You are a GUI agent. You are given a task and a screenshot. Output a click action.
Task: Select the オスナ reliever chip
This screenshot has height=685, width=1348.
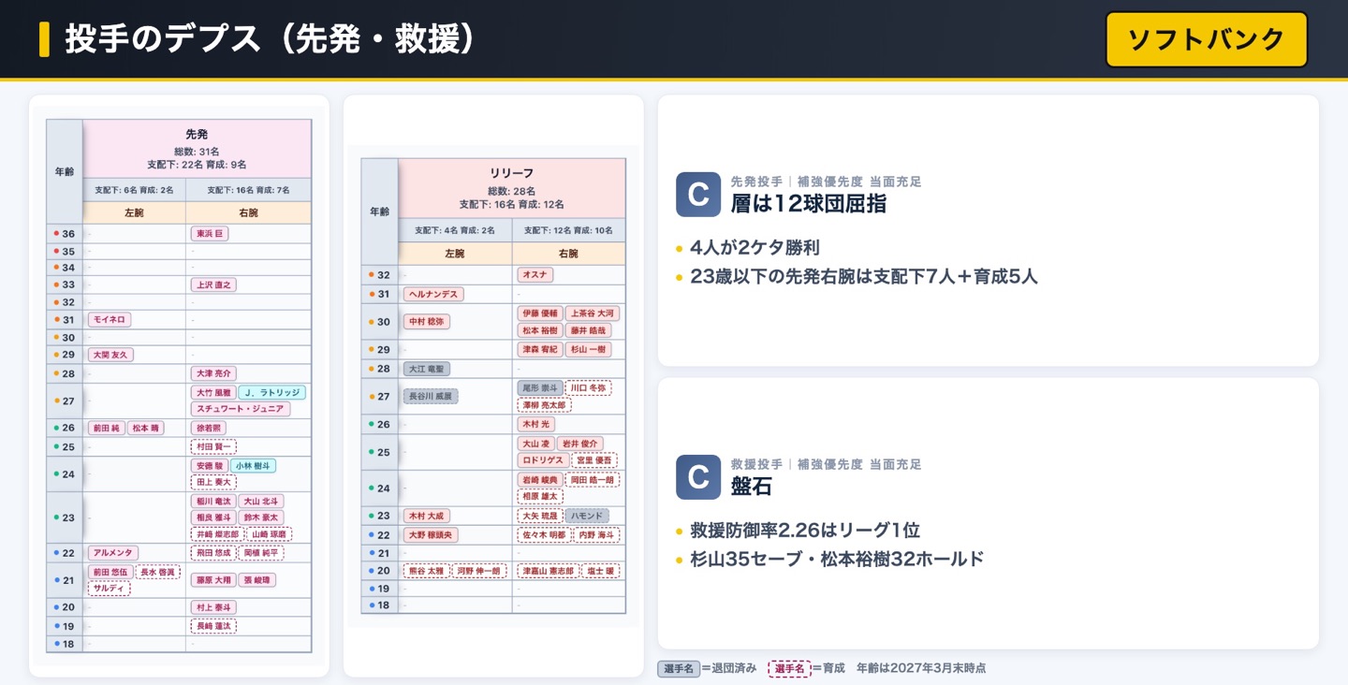(x=535, y=274)
